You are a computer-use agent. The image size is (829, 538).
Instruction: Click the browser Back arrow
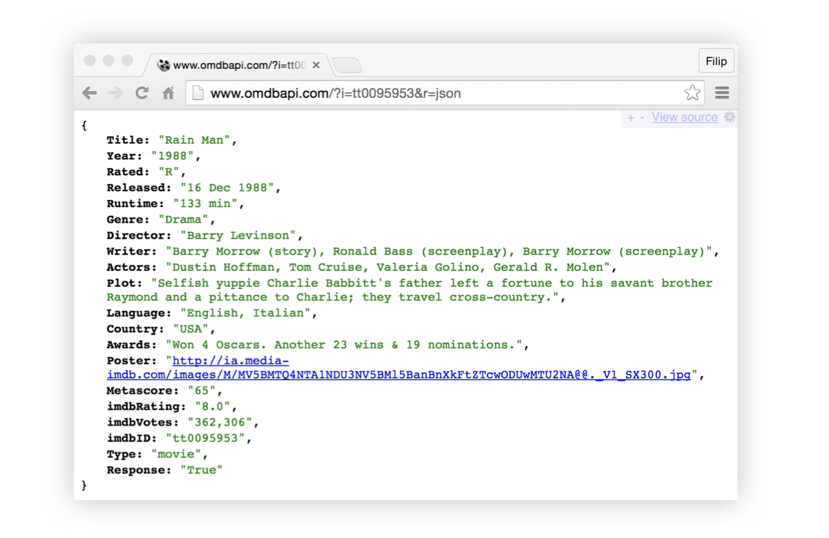click(90, 92)
